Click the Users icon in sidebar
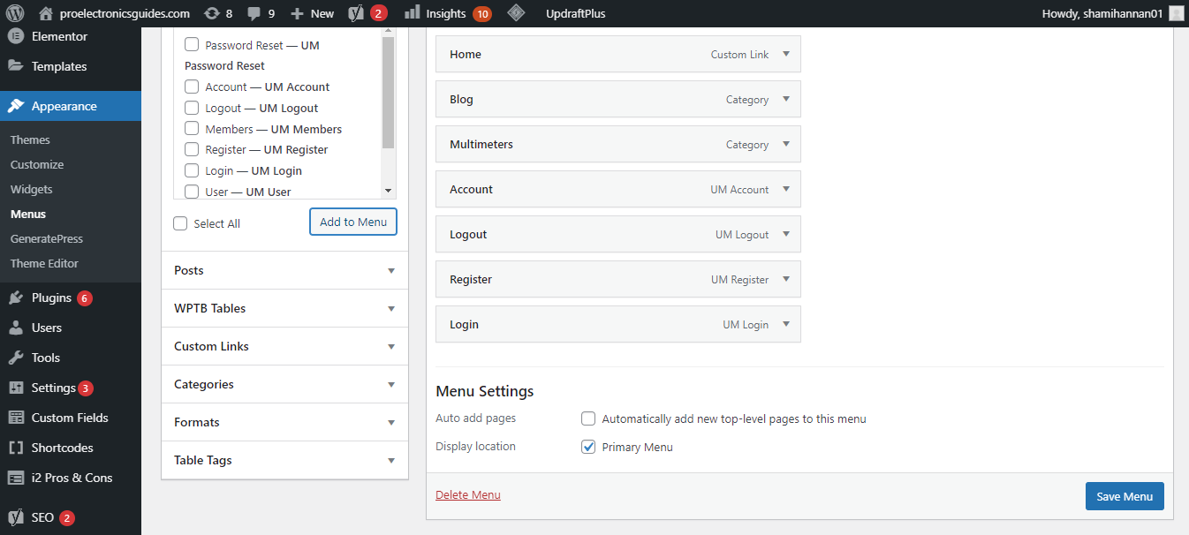 pos(16,328)
